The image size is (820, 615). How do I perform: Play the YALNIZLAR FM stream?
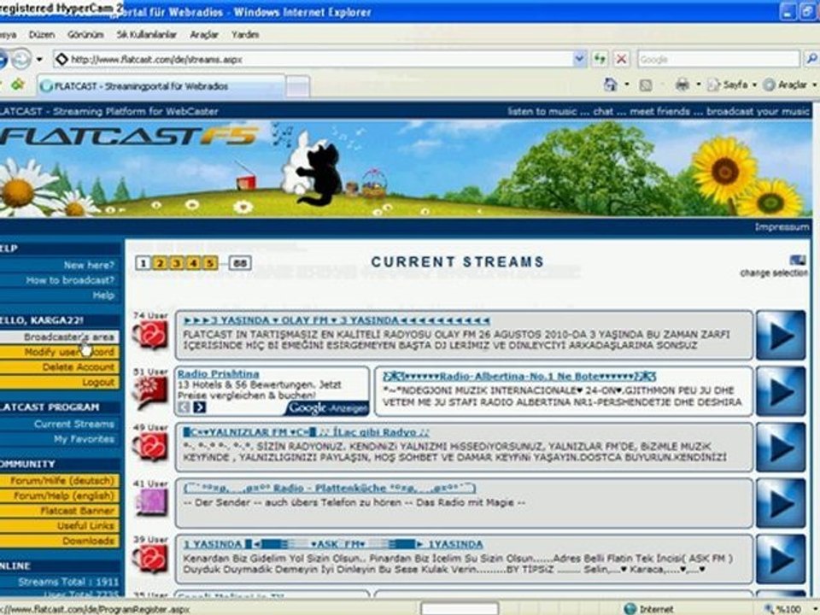coord(780,447)
